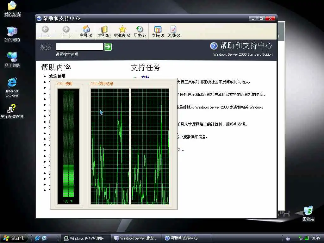This screenshot has height=243, width=324.
Task: Click the 支持任务 heading
Action: click(x=146, y=68)
